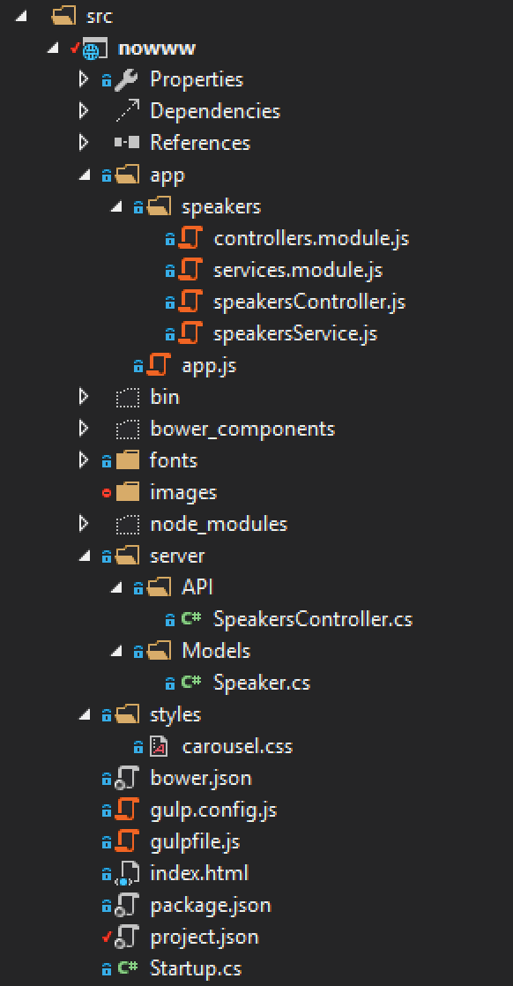513x986 pixels.
Task: Select the bower.json file name
Action: point(201,779)
